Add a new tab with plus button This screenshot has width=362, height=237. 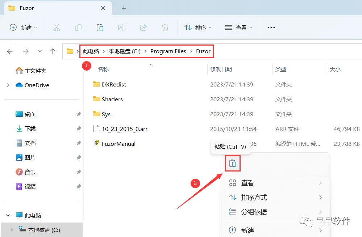tap(124, 8)
